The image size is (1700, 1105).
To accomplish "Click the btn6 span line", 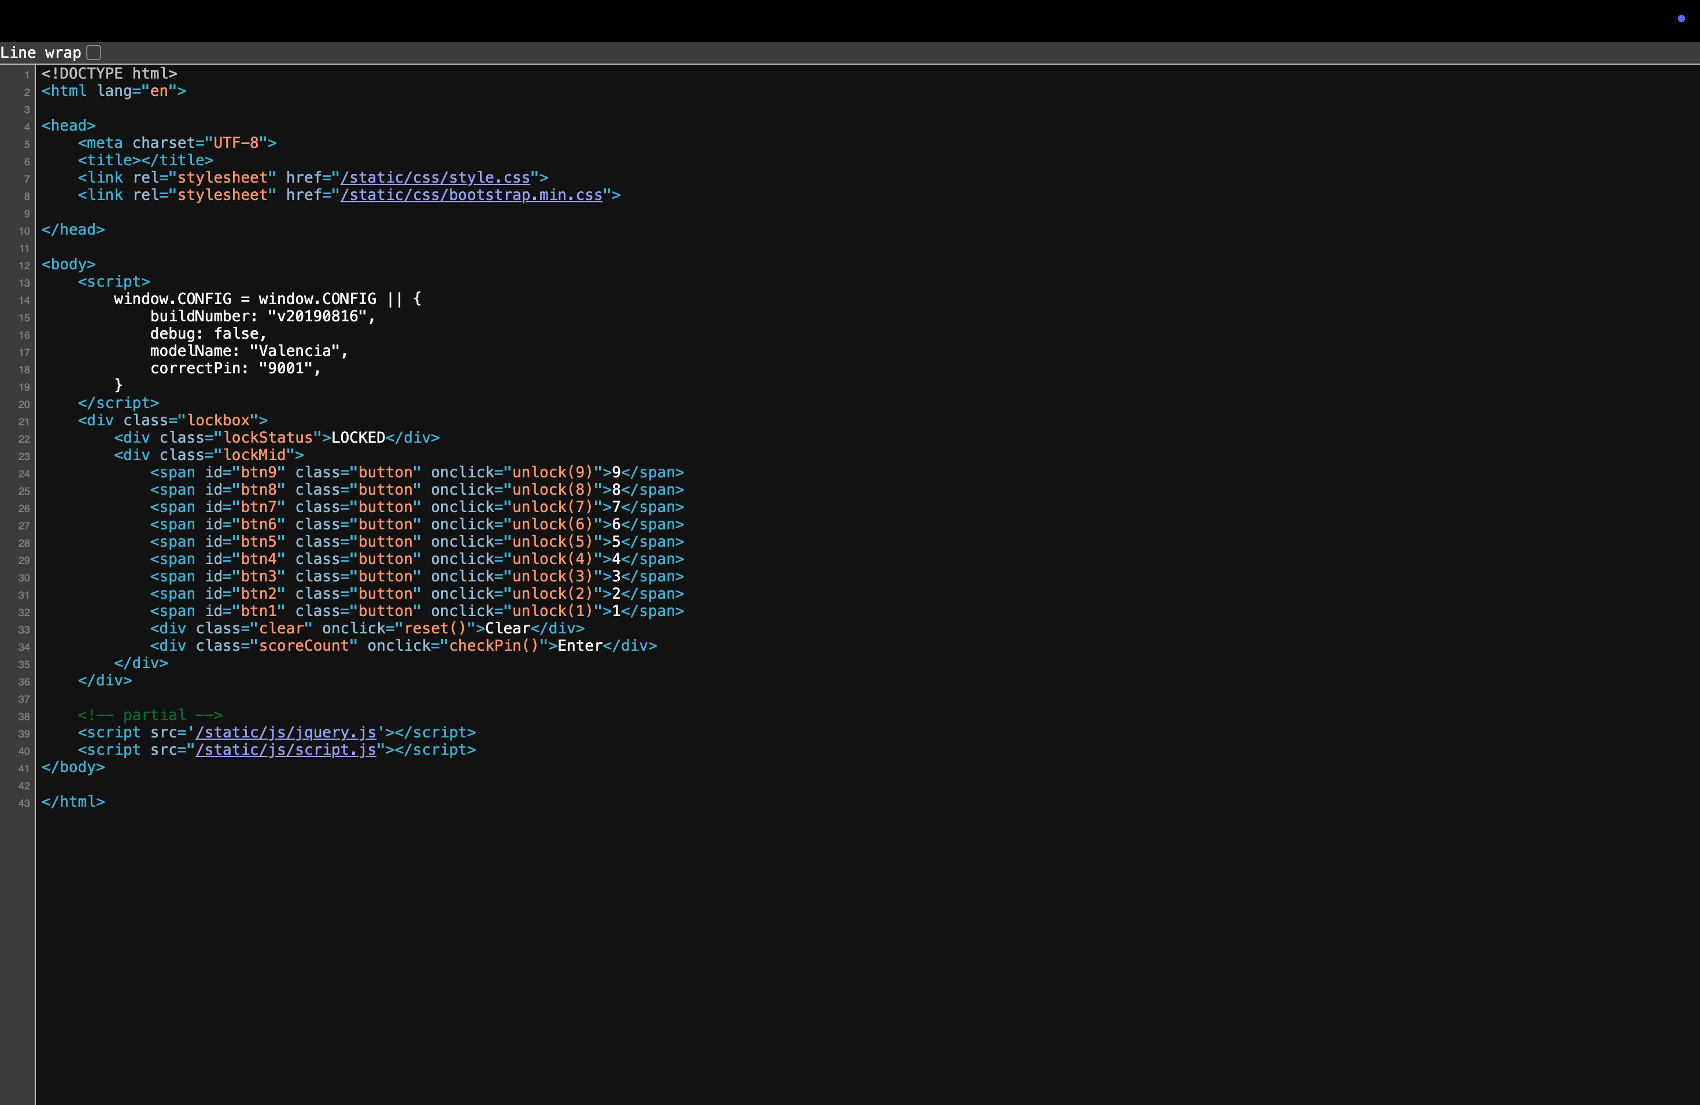I will pos(417,524).
